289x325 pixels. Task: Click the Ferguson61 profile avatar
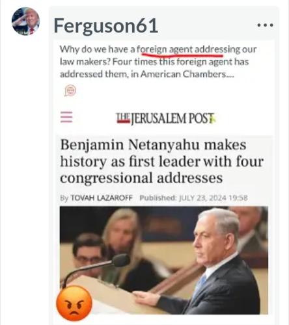point(25,21)
